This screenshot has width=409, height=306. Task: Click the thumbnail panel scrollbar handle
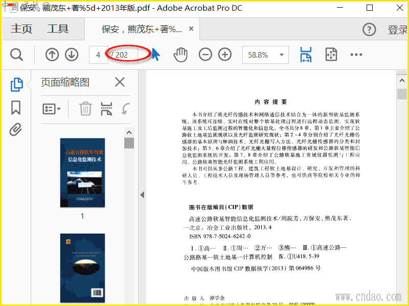coord(129,143)
